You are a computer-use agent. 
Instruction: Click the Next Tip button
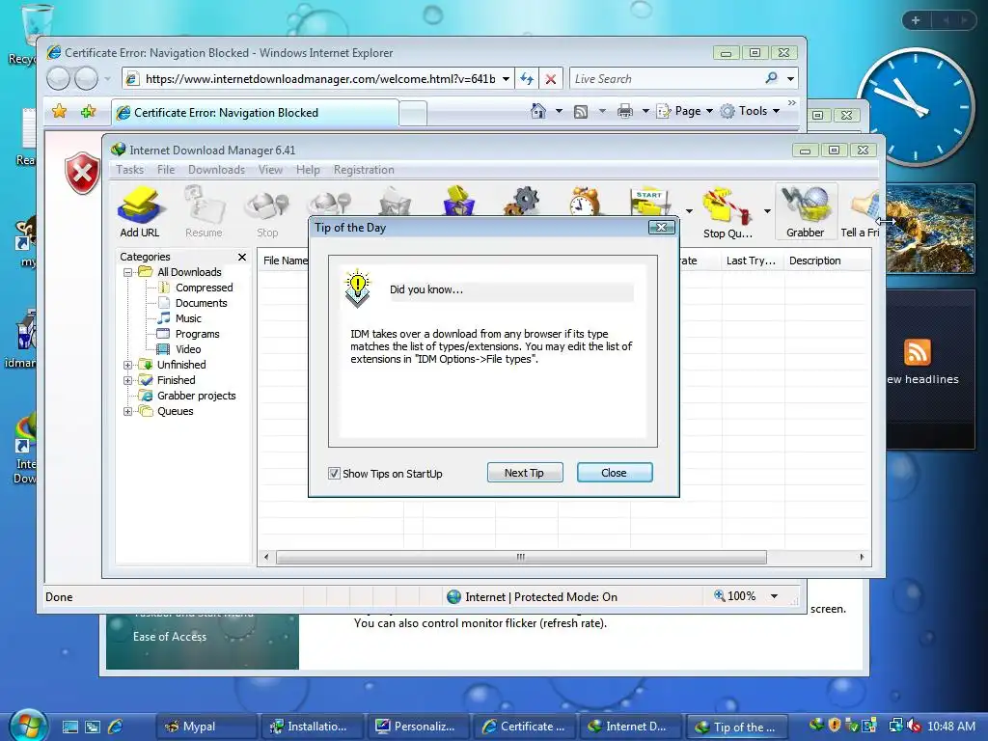pos(525,473)
